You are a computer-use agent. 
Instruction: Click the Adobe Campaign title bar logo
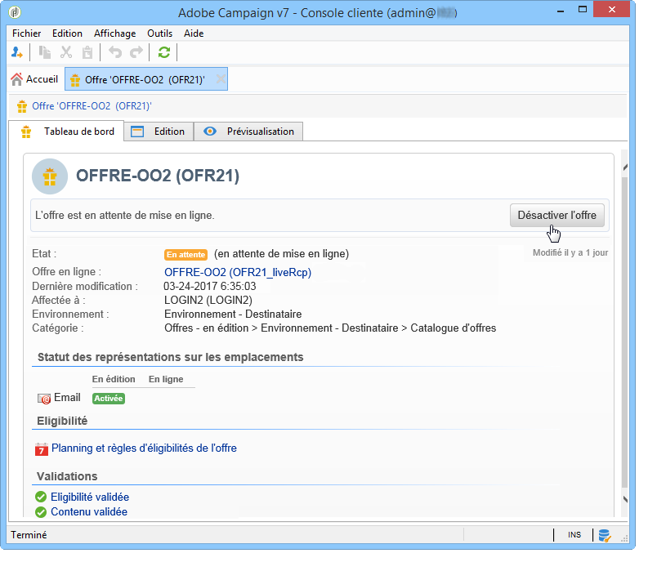15,12
